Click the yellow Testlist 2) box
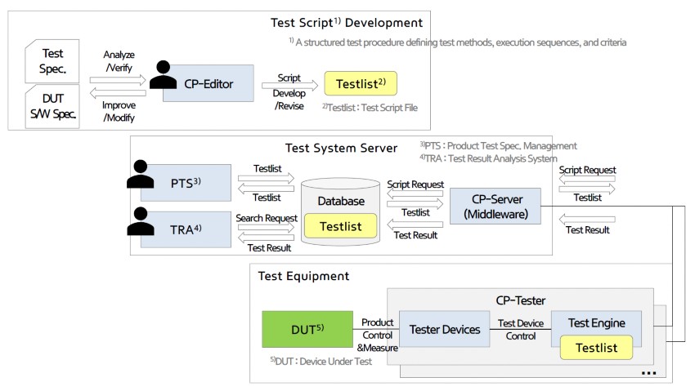 pyautogui.click(x=361, y=83)
